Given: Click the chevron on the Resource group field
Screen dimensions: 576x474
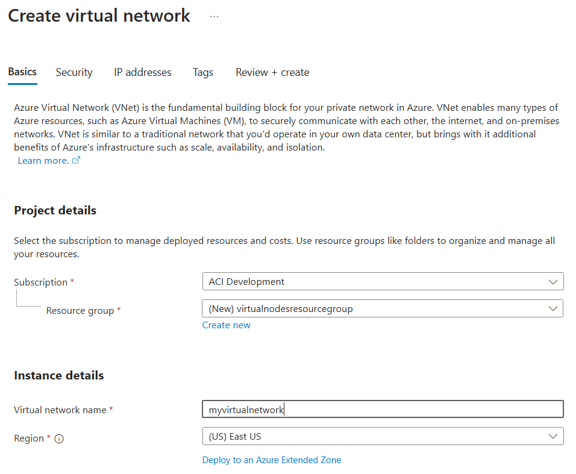Looking at the screenshot, I should click(554, 308).
